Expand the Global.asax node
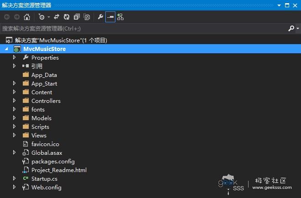This screenshot has width=301, height=198. pos(14,152)
